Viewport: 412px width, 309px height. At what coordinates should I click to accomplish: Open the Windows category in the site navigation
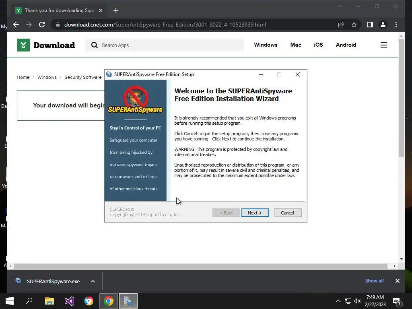point(266,45)
